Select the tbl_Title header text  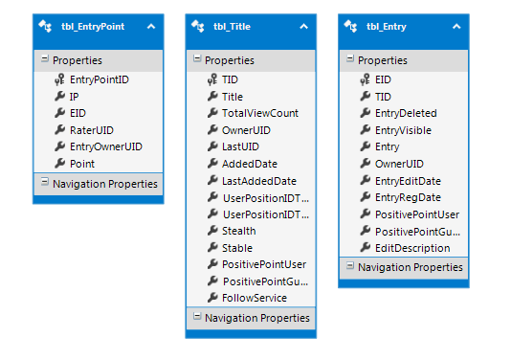(x=232, y=27)
